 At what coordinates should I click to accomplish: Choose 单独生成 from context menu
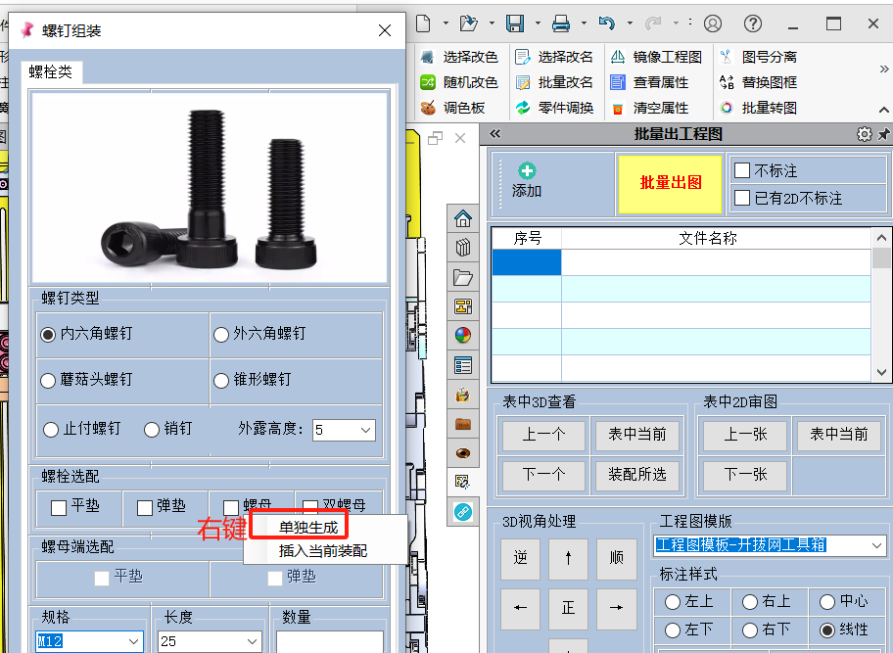coord(308,528)
